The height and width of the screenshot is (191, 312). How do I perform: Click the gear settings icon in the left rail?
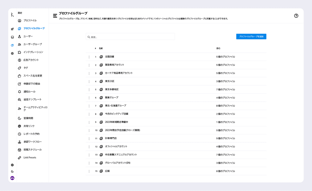12,53
